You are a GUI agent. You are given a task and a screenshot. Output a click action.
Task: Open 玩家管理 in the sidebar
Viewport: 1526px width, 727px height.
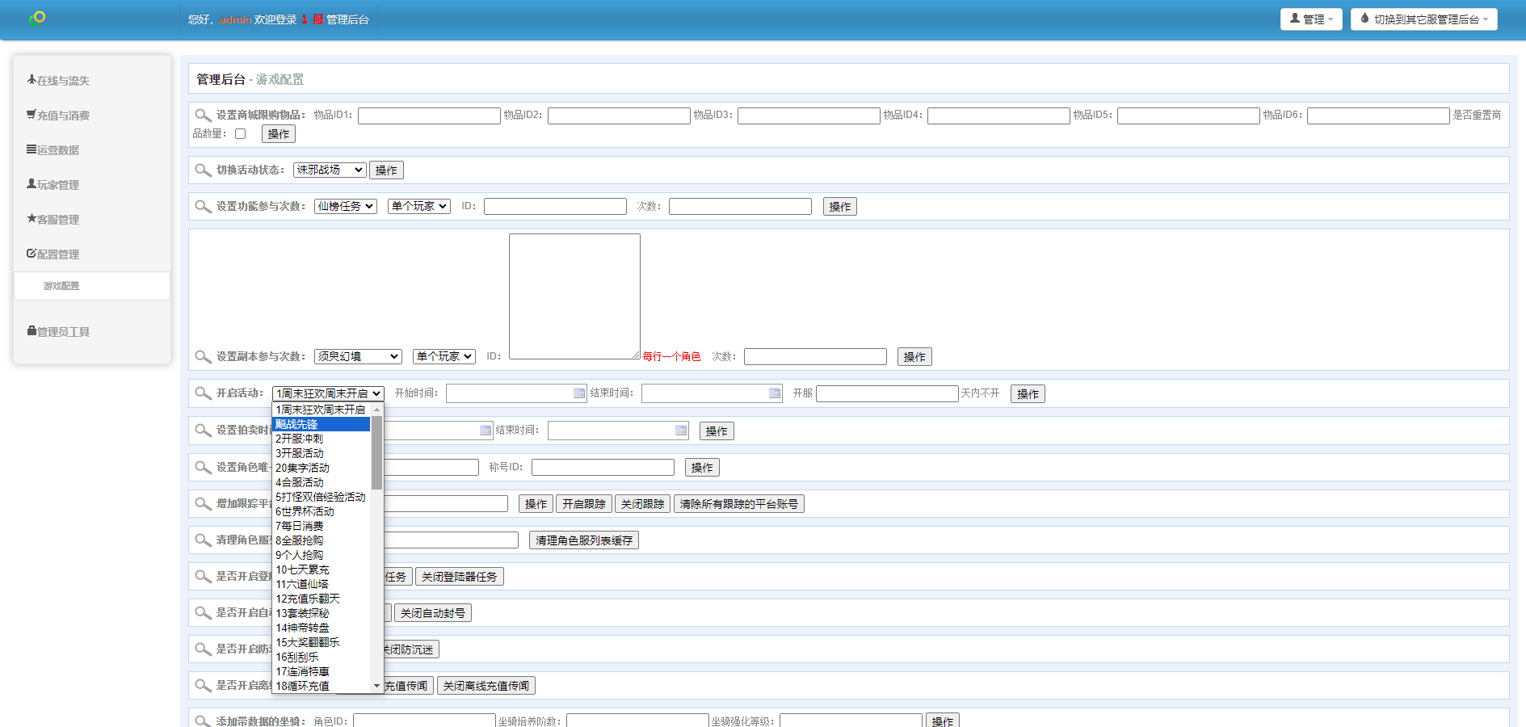click(58, 185)
